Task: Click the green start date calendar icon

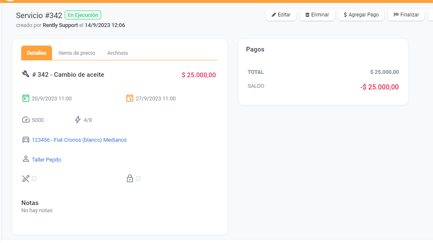Action: (26, 98)
